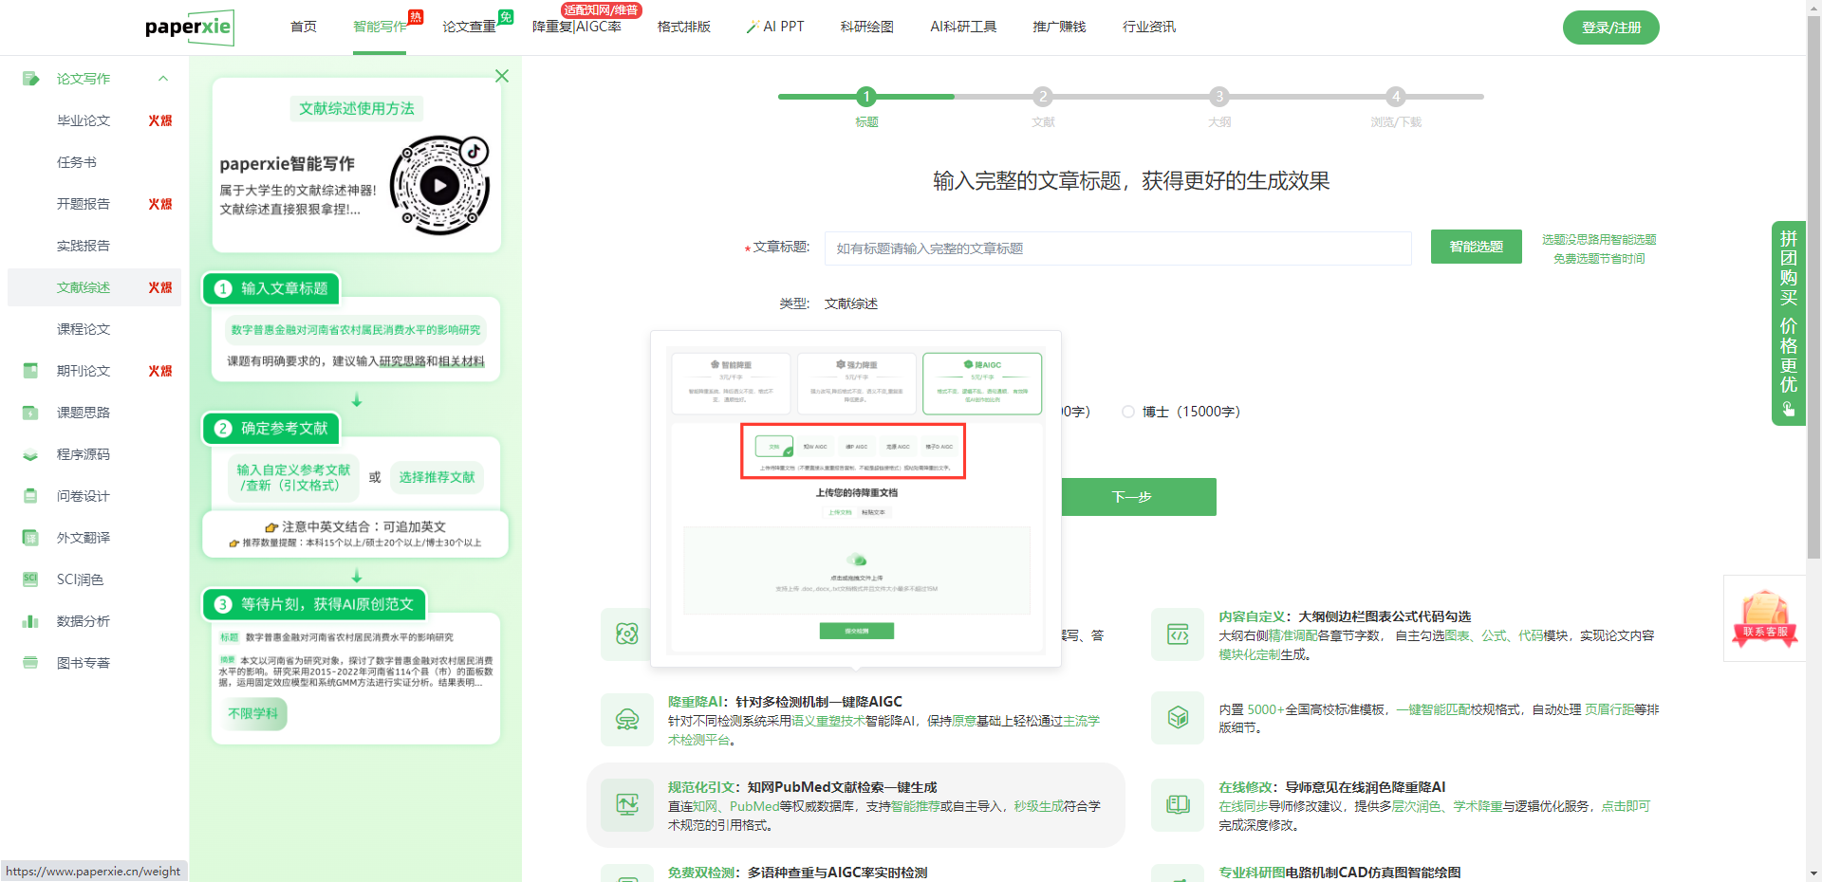Open the 智能写作 nav tab
The image size is (1822, 882).
(380, 27)
